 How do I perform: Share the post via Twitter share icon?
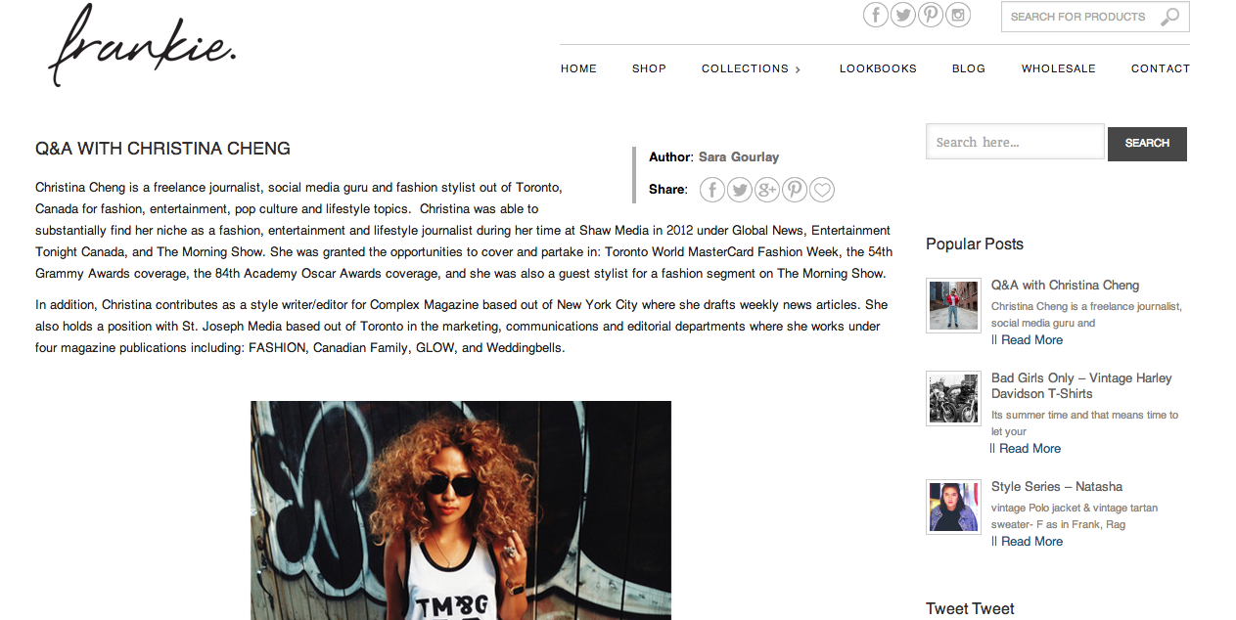pos(740,190)
